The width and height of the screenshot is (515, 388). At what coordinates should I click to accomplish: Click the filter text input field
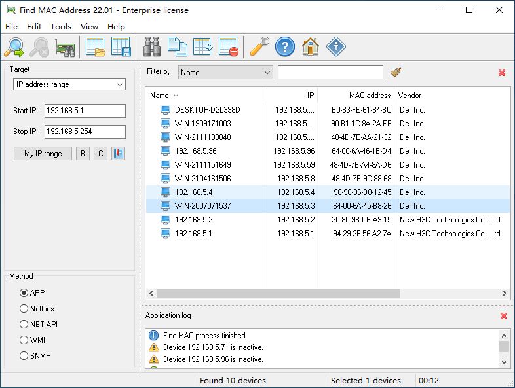click(330, 73)
